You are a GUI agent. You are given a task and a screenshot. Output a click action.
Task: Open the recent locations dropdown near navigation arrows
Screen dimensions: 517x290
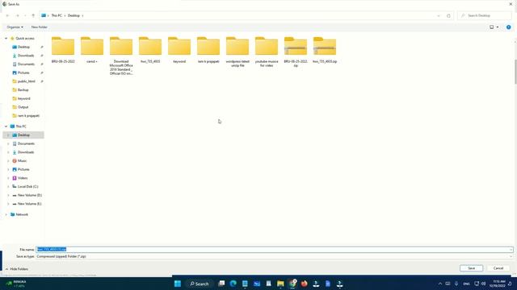click(25, 15)
